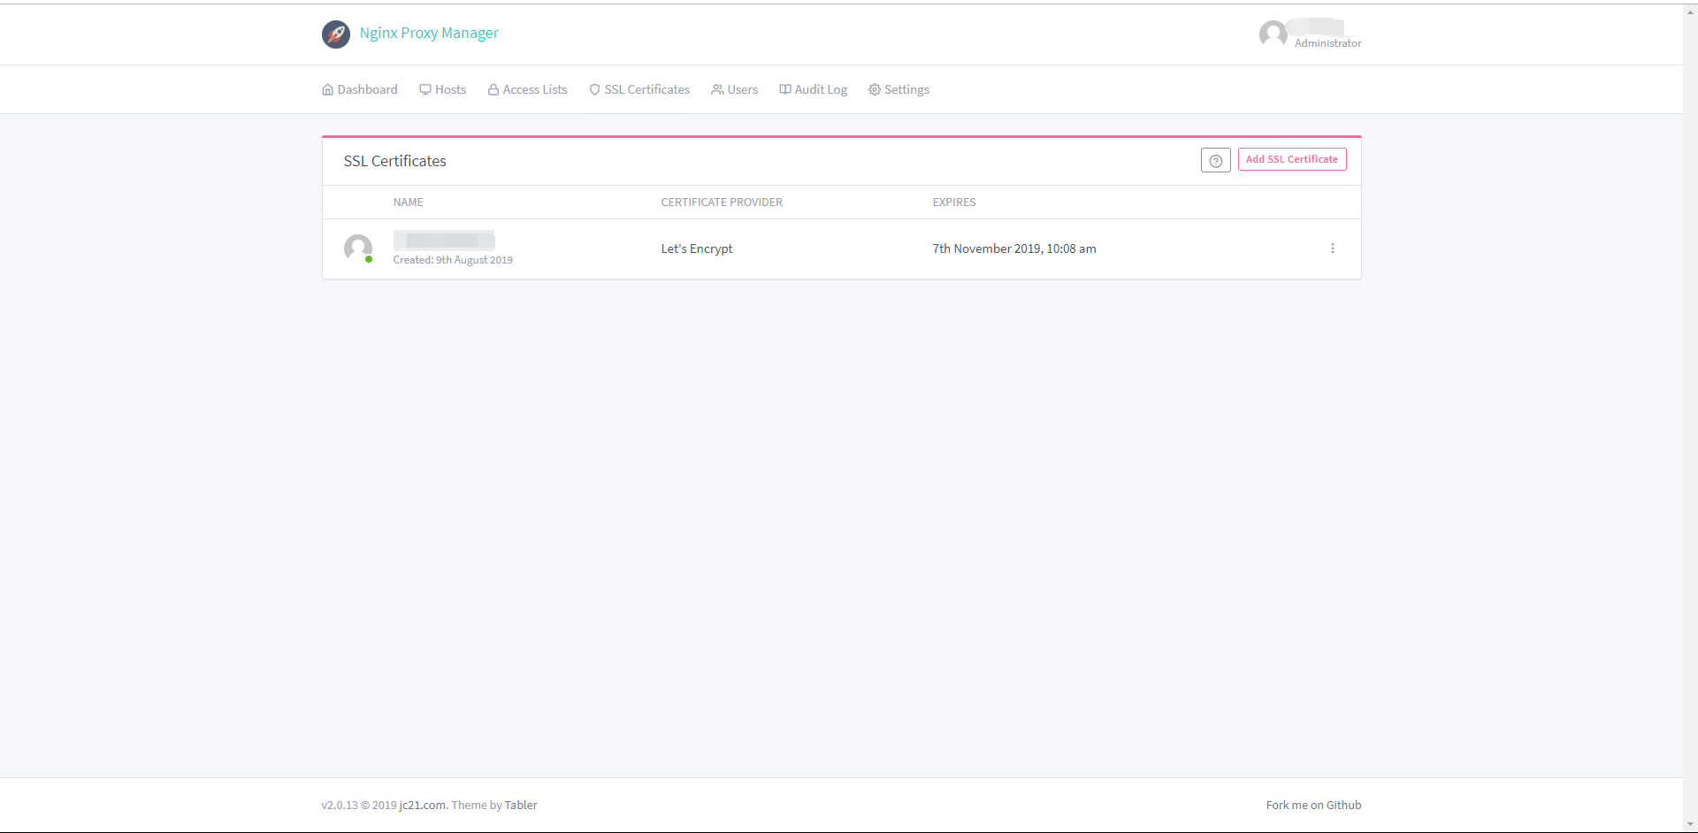Open the Hosts menu
Viewport: 1698px width, 833px height.
443,89
